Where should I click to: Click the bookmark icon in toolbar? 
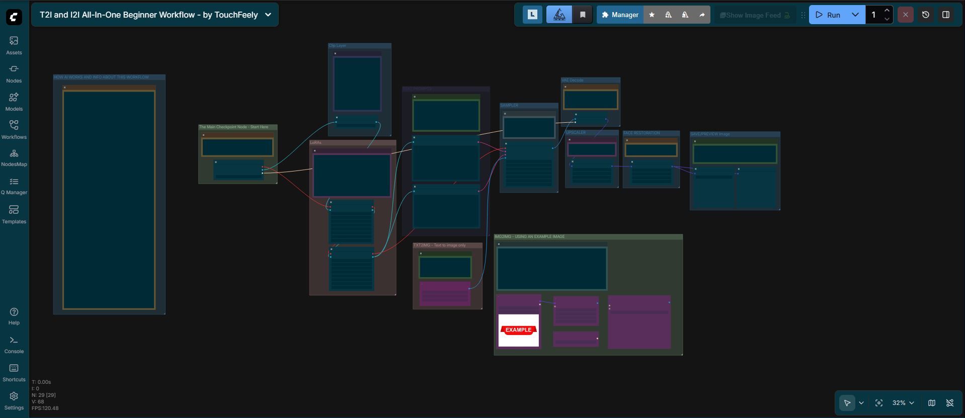click(x=583, y=15)
